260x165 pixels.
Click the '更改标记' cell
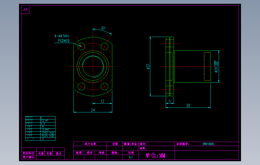pos(29,153)
